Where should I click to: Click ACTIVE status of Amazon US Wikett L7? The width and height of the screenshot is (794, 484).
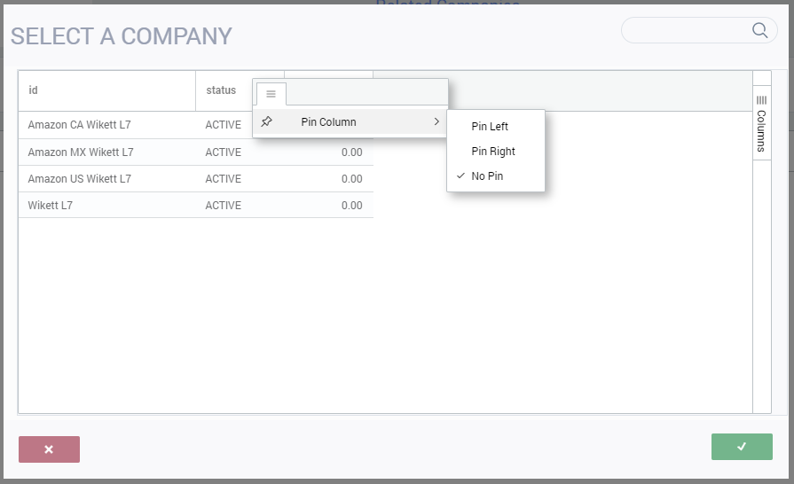click(x=224, y=179)
